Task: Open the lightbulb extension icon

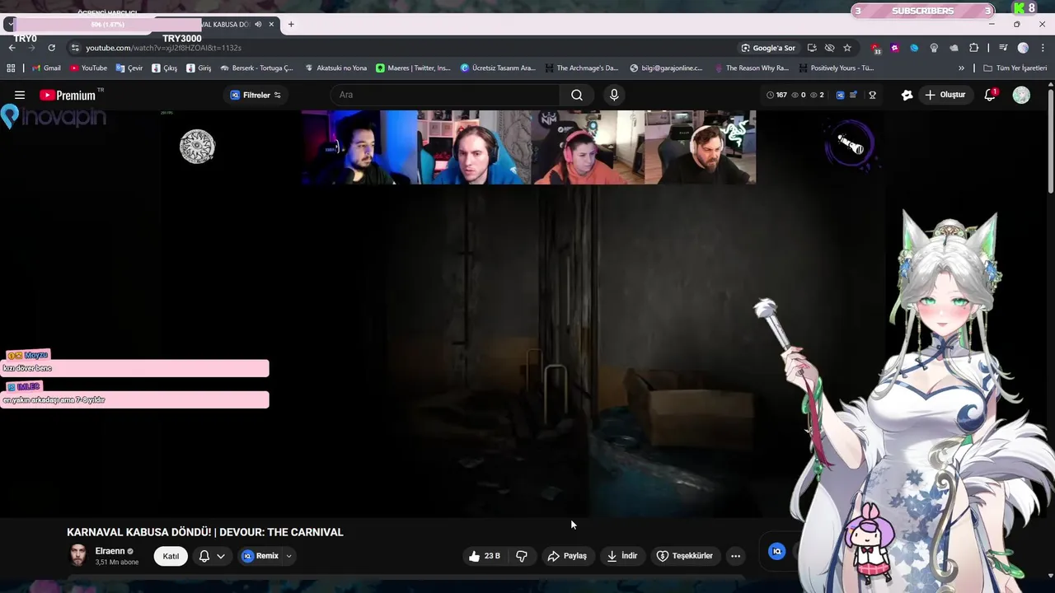Action: (934, 48)
